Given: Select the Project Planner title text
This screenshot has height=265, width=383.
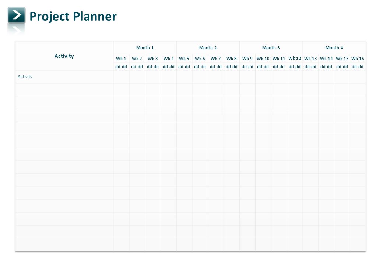Looking at the screenshot, I should [x=73, y=17].
